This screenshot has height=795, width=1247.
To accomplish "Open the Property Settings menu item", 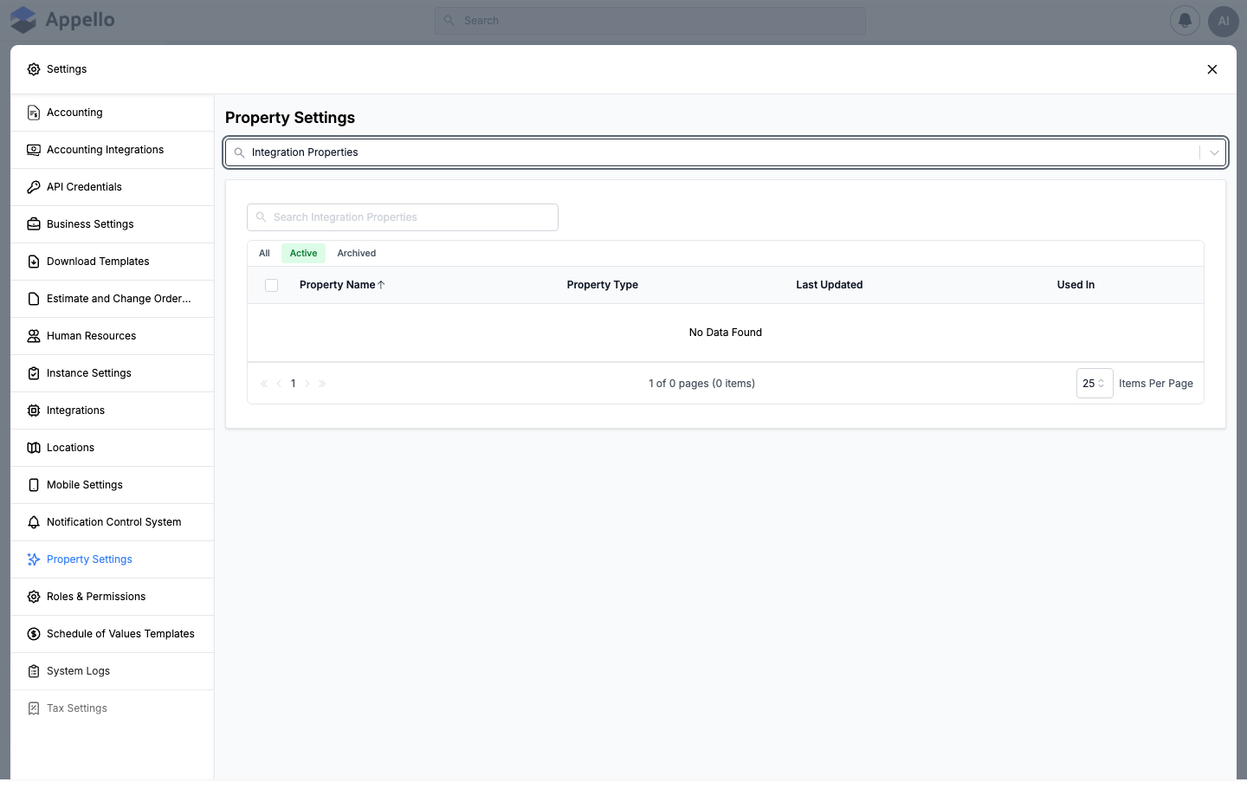I will [113, 559].
